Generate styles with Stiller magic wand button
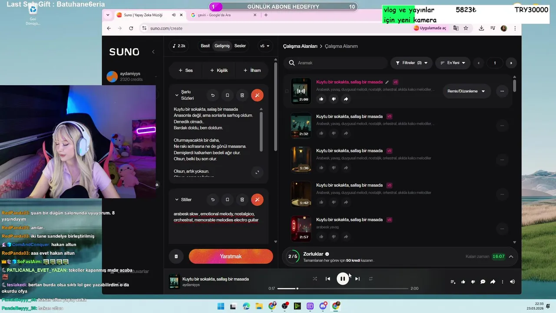This screenshot has height=313, width=556. tap(257, 200)
